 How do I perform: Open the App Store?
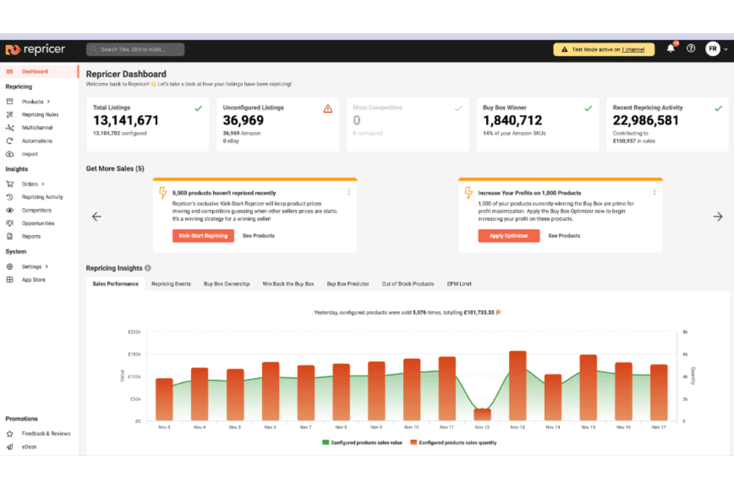33,279
